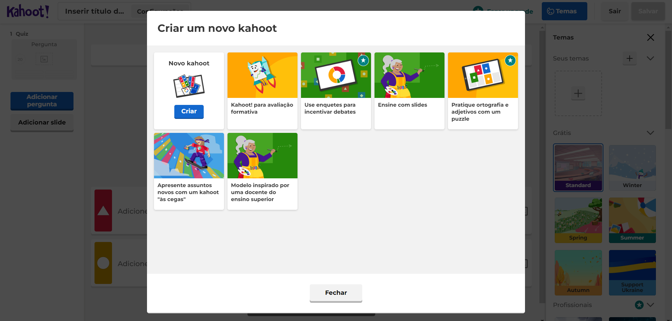Click the Fechar button at the dialog bottom
The image size is (672, 321).
[x=336, y=293]
